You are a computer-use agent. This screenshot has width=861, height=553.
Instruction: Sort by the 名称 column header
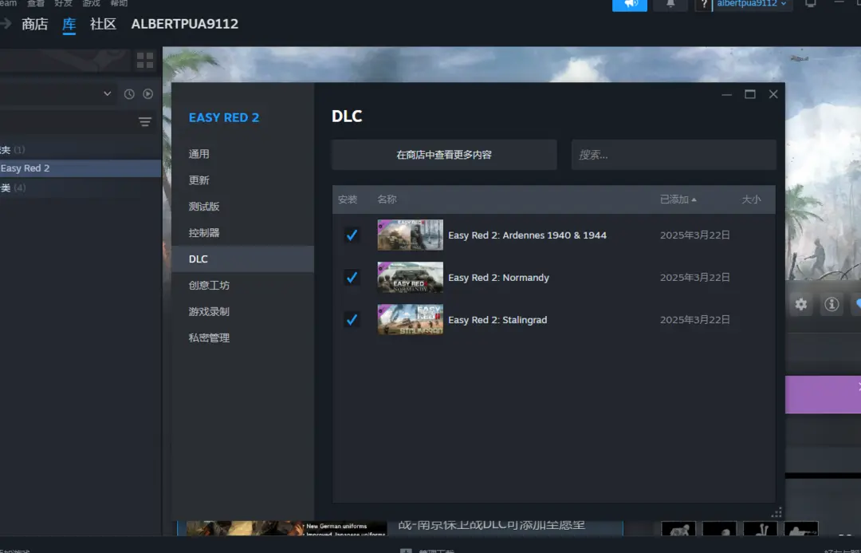(387, 199)
